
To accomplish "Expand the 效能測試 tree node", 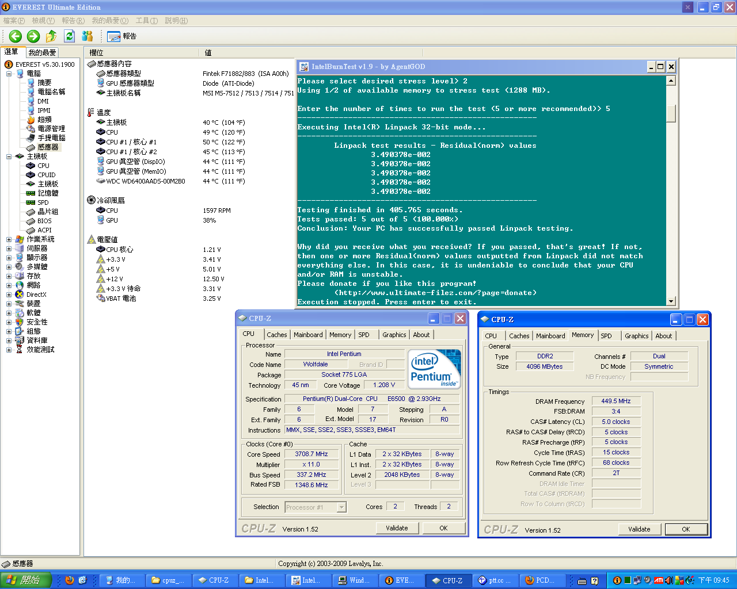I will pyautogui.click(x=9, y=350).
